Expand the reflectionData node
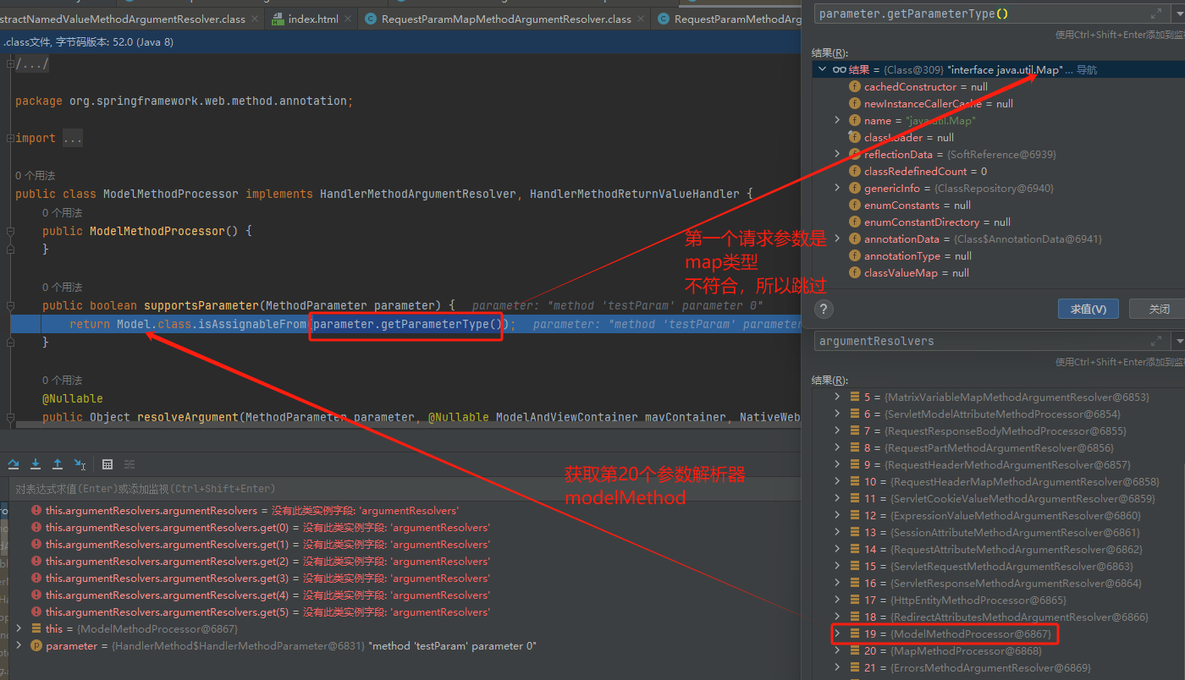The width and height of the screenshot is (1185, 680). click(x=837, y=155)
